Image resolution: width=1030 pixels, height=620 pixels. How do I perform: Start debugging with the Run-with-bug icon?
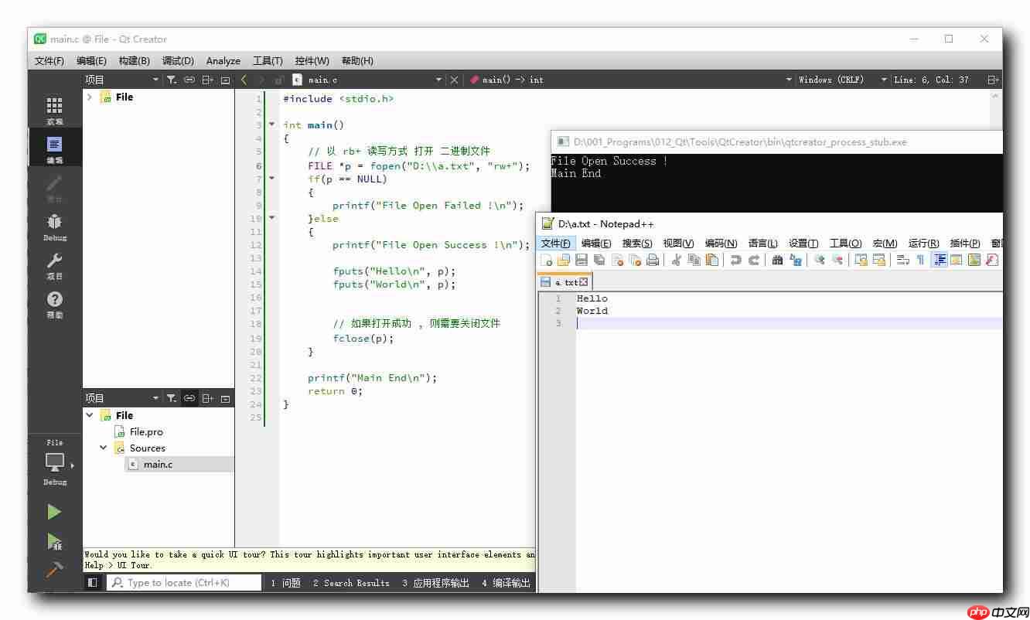click(54, 541)
